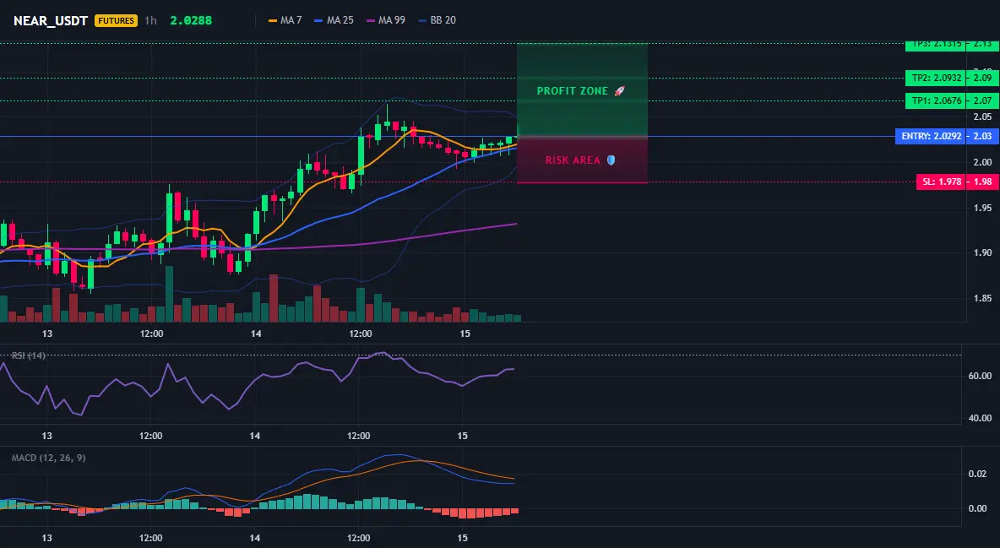
Task: Click date 15 on MACD panel time axis
Action: (x=463, y=538)
